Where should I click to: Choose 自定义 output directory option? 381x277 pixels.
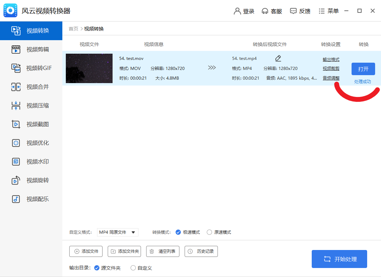click(x=133, y=268)
